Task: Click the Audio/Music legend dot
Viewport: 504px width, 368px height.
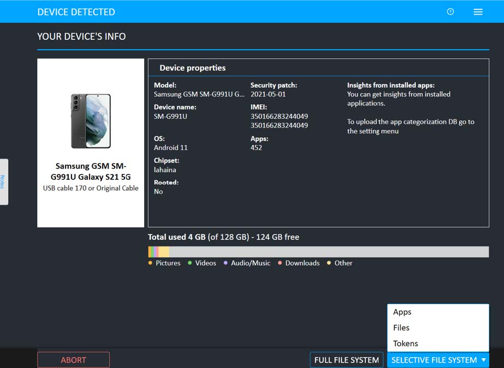Action: tap(226, 263)
